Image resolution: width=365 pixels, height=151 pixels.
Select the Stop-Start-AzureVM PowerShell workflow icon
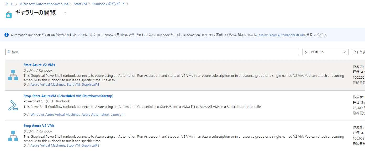(13, 105)
